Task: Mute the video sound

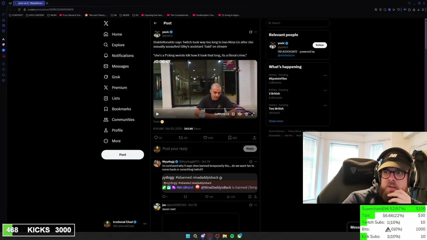Action: tap(240, 114)
